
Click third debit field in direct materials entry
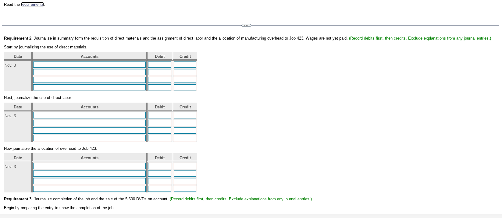pyautogui.click(x=160, y=80)
